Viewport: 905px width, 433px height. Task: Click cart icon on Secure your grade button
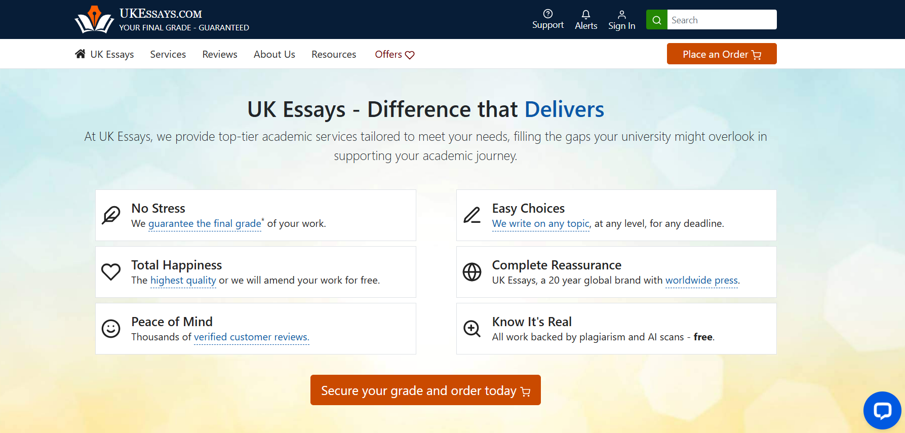(525, 391)
